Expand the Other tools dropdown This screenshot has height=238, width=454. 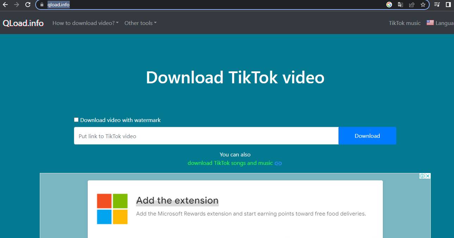pos(141,23)
